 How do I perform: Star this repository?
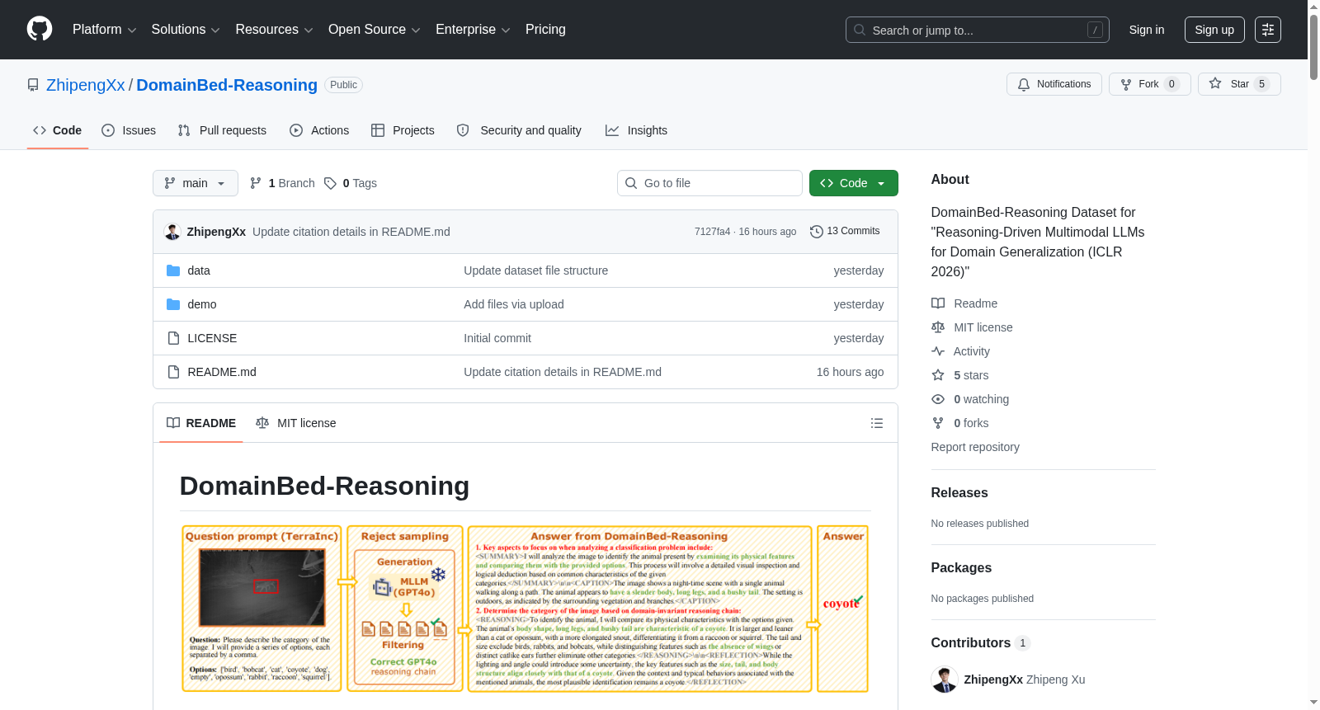1238,84
